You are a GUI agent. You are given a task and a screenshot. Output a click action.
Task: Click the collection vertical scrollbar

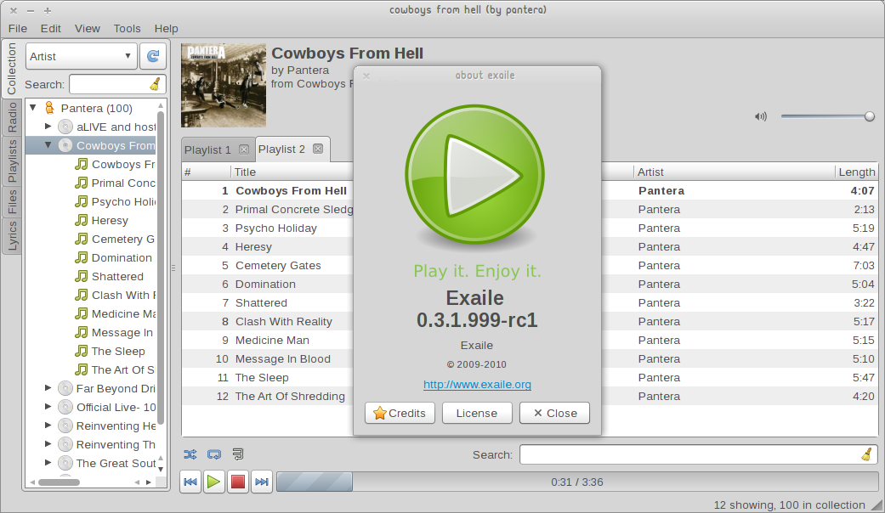point(161,268)
